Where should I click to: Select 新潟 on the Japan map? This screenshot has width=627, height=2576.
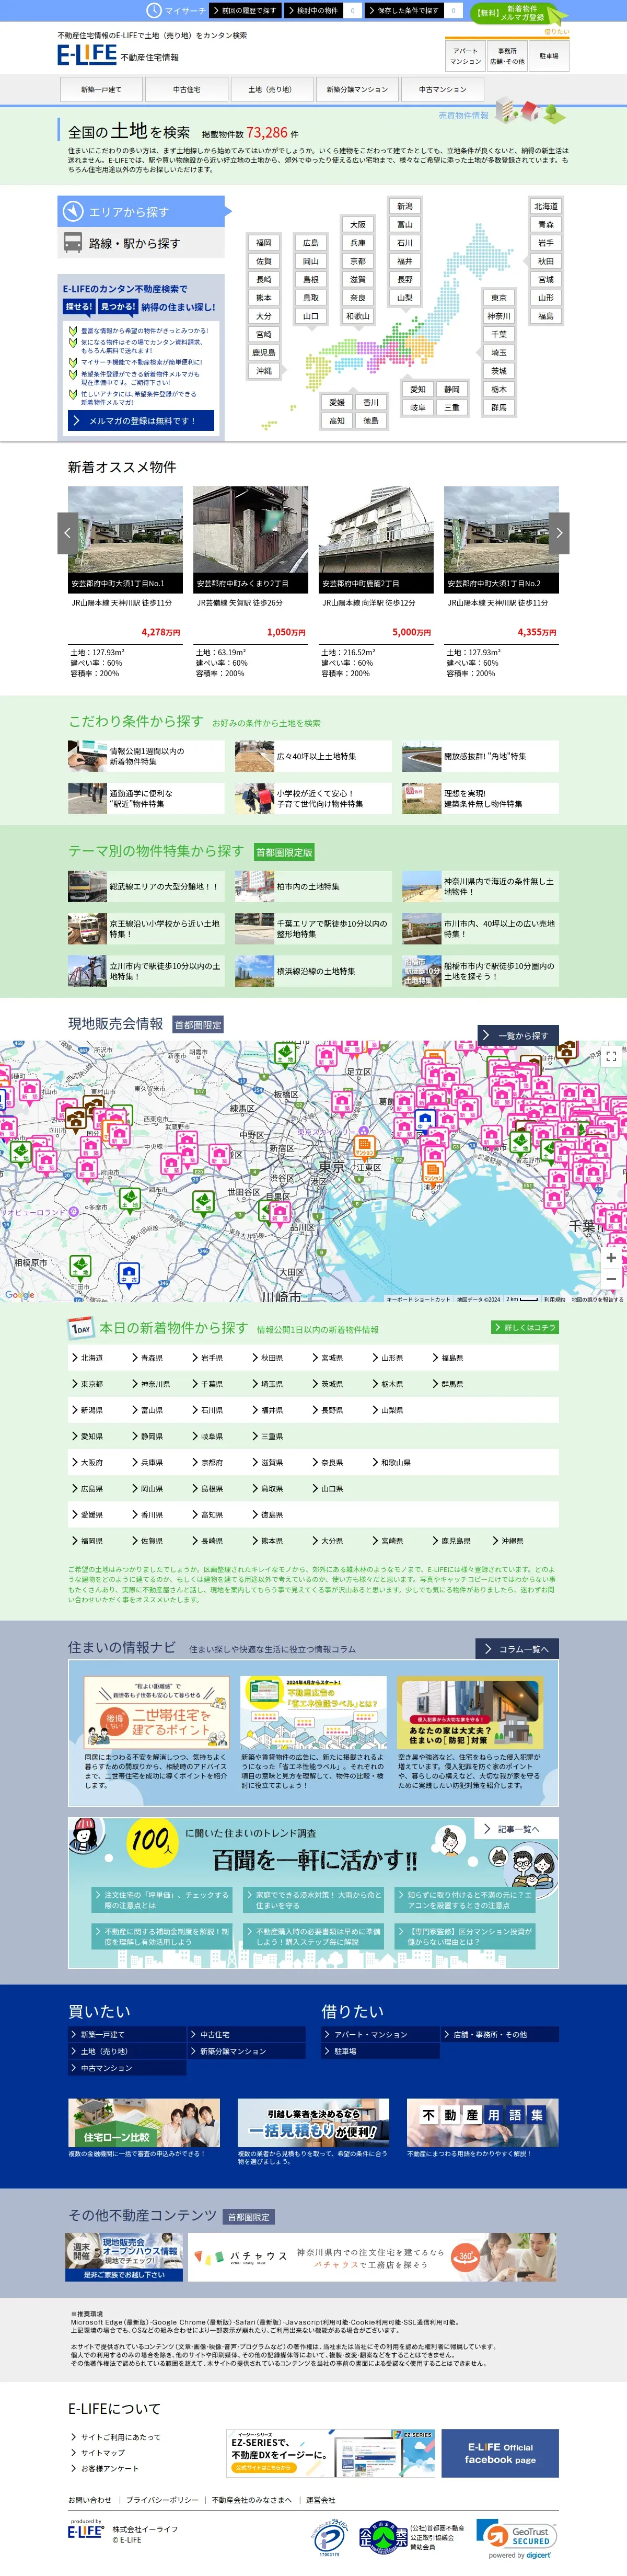(x=404, y=206)
